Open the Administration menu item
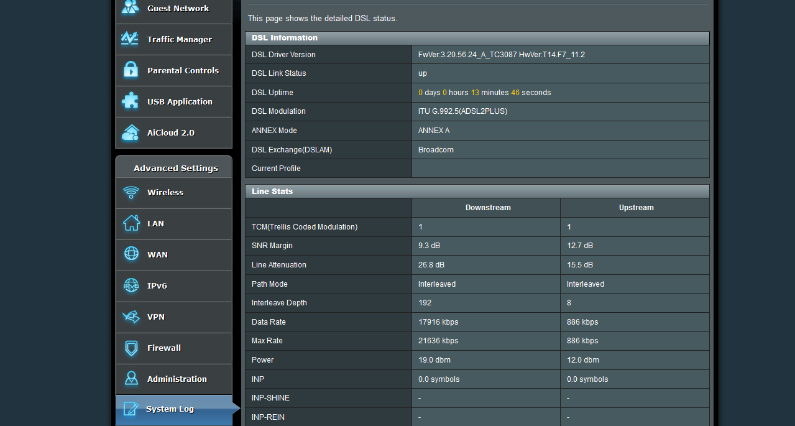Viewport: 795px width, 426px height. tap(177, 379)
